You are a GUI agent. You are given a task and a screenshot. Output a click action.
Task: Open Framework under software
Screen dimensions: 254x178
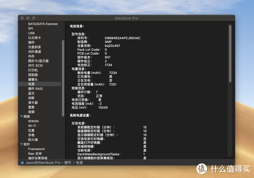36,149
